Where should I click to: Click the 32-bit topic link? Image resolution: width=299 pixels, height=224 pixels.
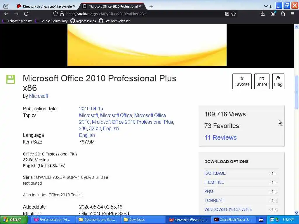[95, 129]
